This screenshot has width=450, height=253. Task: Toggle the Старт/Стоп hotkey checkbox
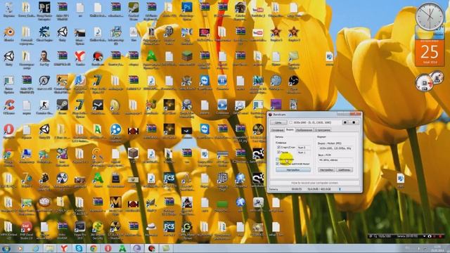pos(278,147)
